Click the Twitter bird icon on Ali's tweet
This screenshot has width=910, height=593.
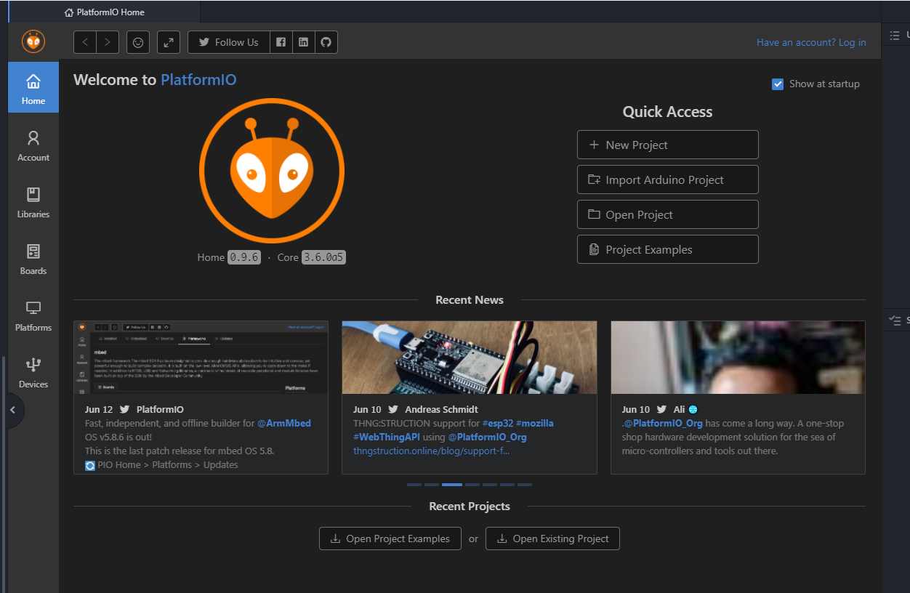pyautogui.click(x=661, y=409)
